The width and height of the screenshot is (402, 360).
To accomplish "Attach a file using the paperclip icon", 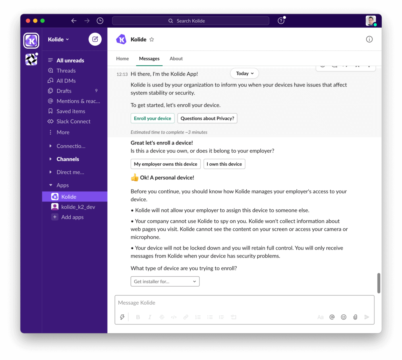I will click(355, 317).
